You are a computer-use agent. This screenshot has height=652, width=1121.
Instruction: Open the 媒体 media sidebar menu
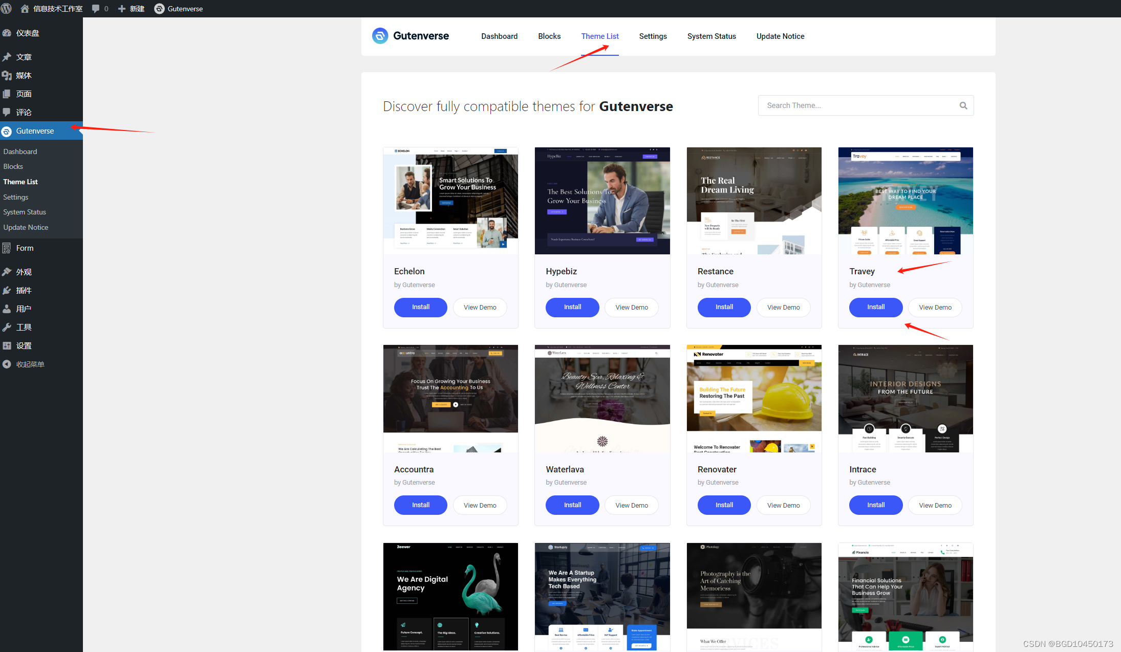pyautogui.click(x=24, y=76)
